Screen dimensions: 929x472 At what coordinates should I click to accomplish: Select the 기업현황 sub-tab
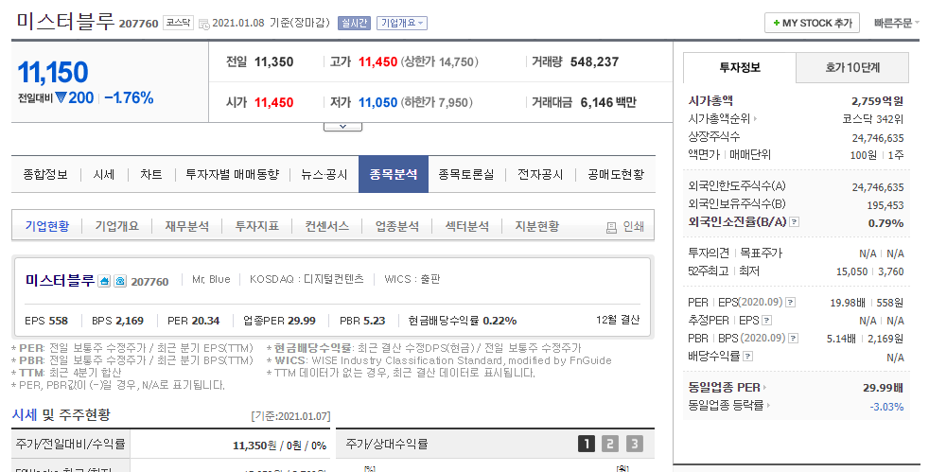point(46,226)
